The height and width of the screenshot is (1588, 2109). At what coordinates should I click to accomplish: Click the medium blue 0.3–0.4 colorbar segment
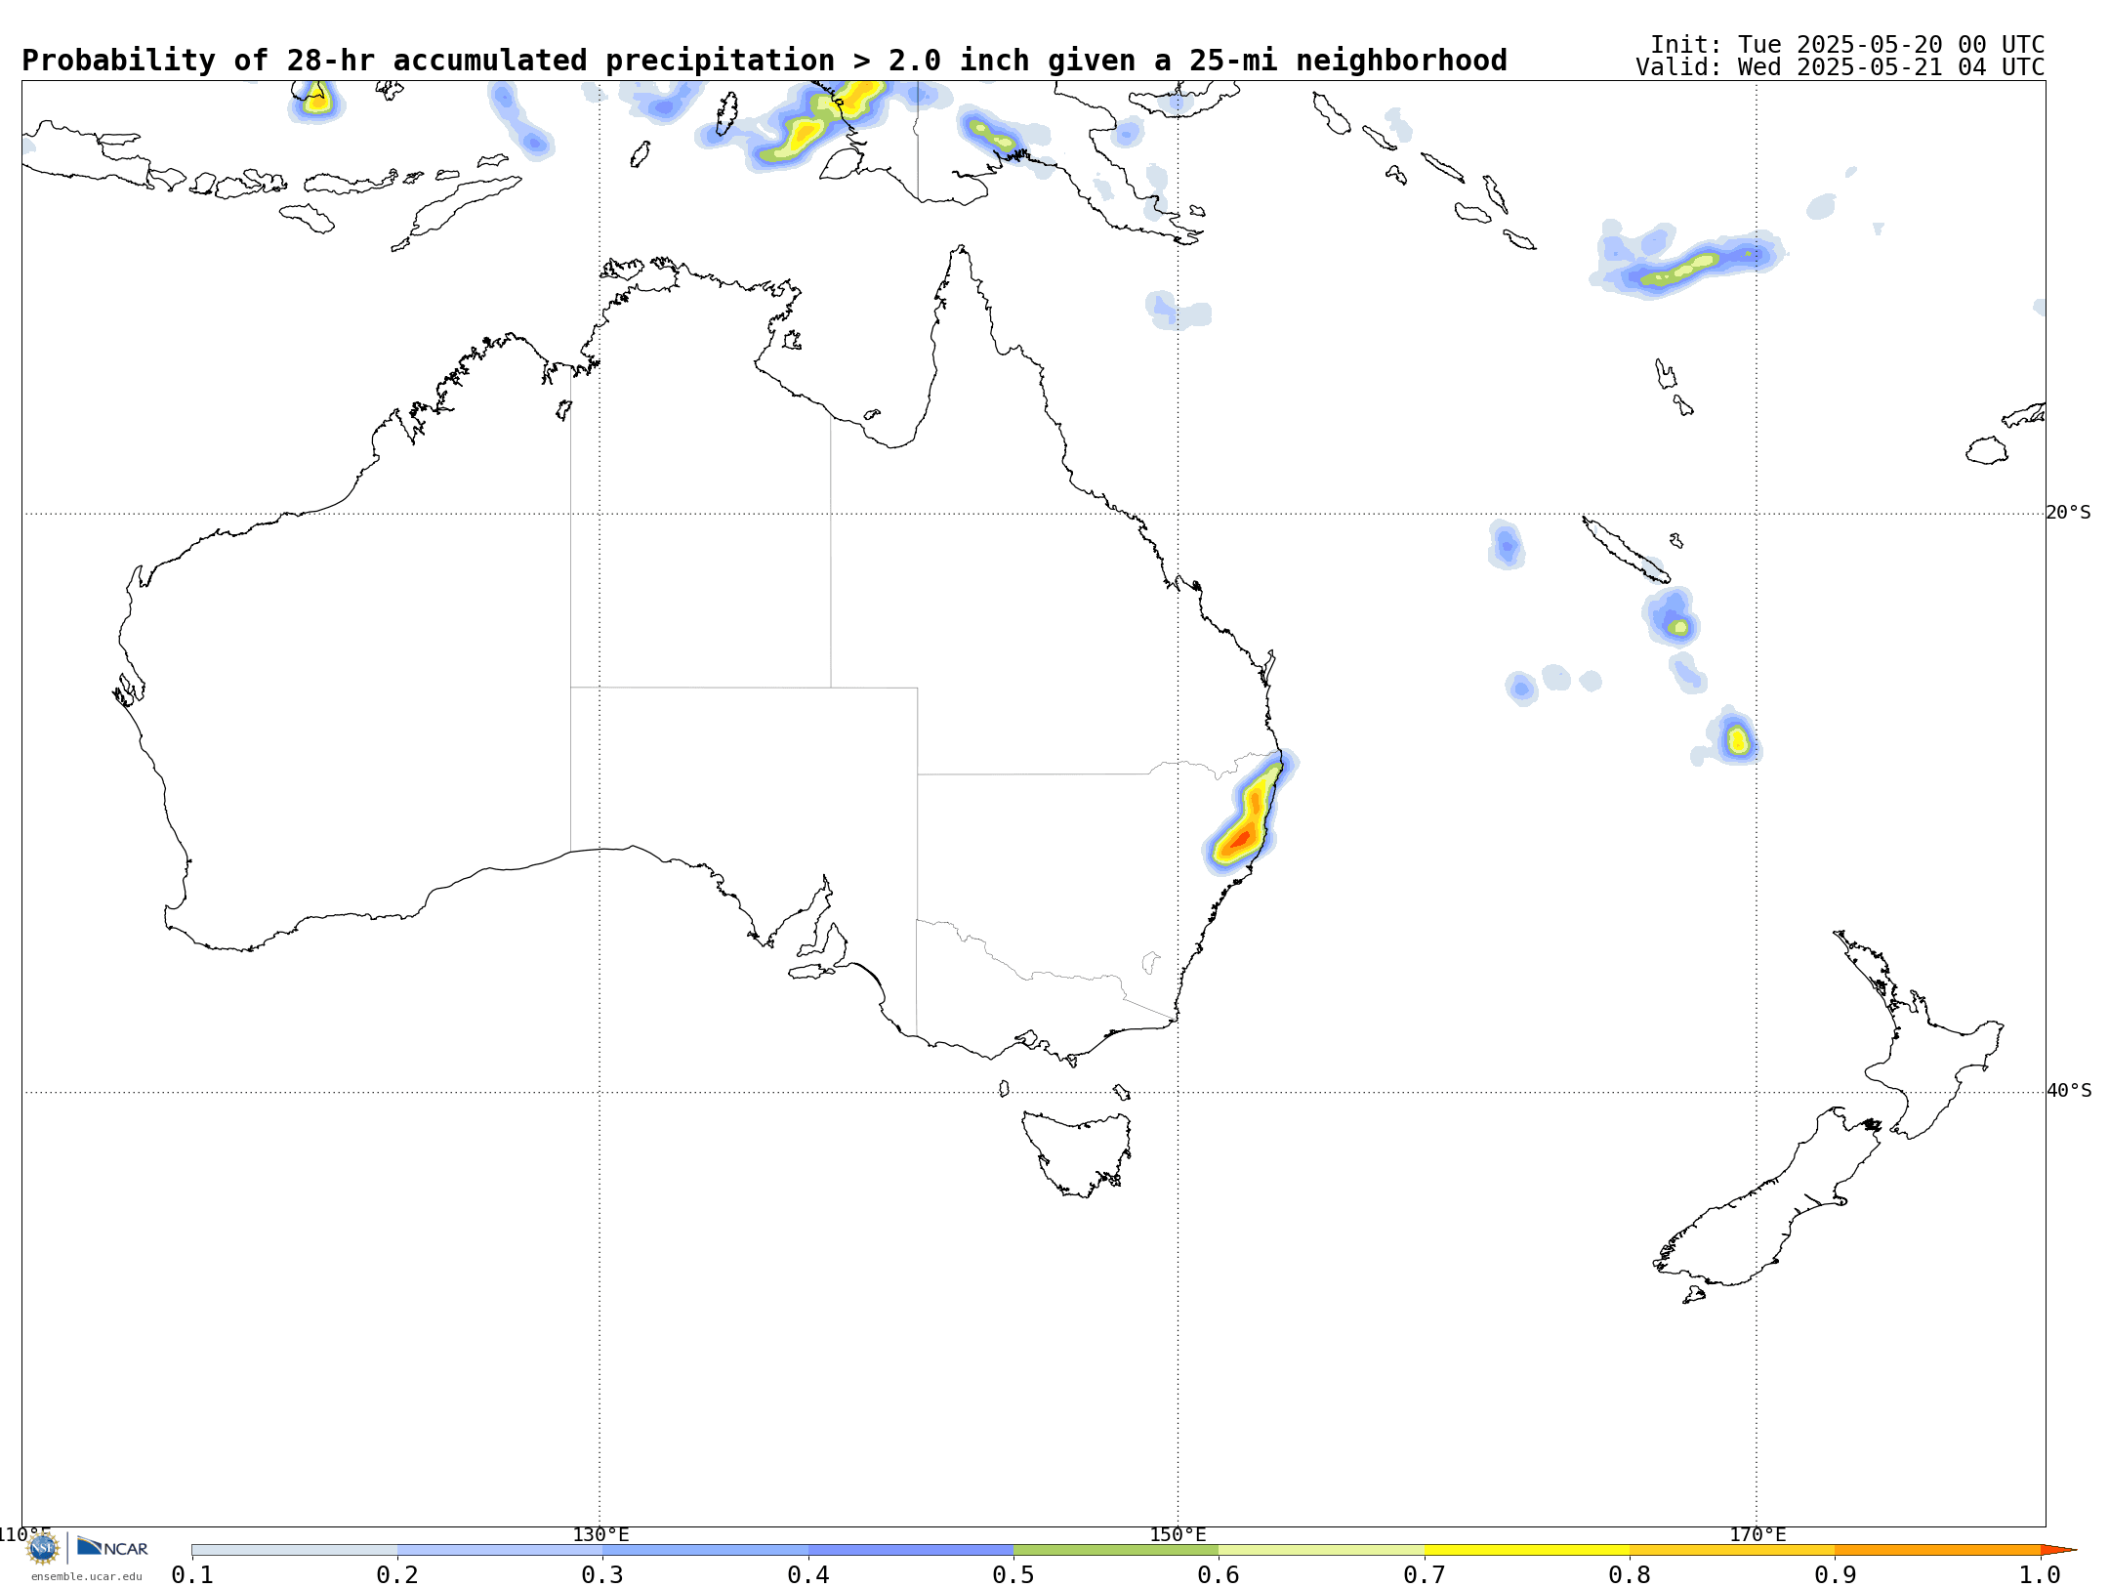coord(705,1550)
